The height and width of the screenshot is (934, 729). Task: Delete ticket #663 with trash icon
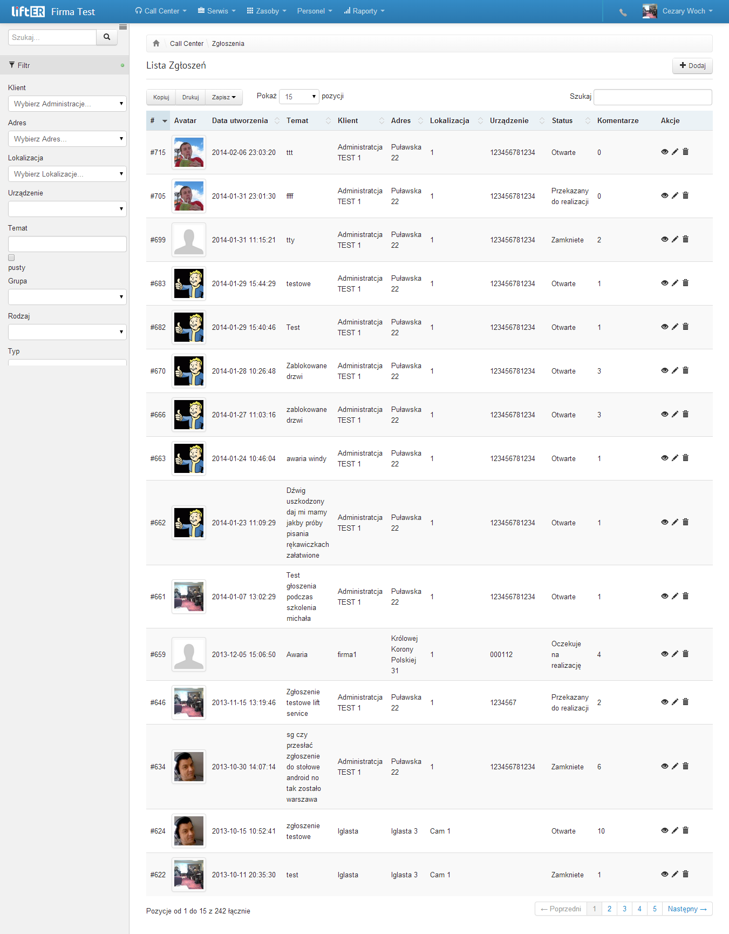click(685, 458)
